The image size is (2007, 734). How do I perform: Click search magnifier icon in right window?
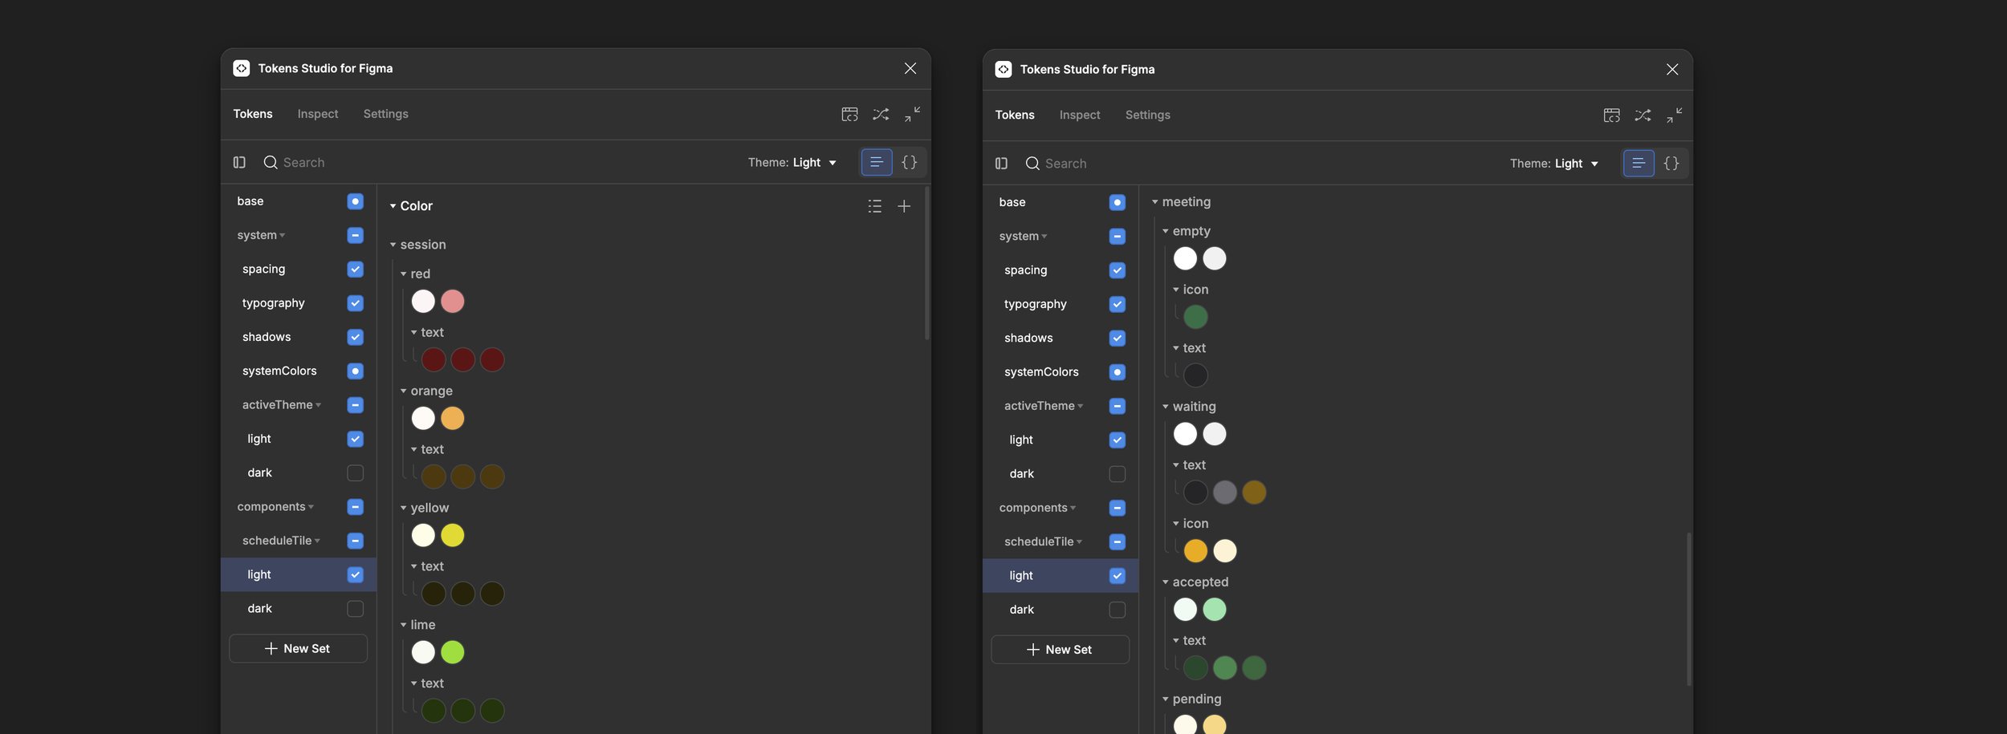pyautogui.click(x=1032, y=164)
